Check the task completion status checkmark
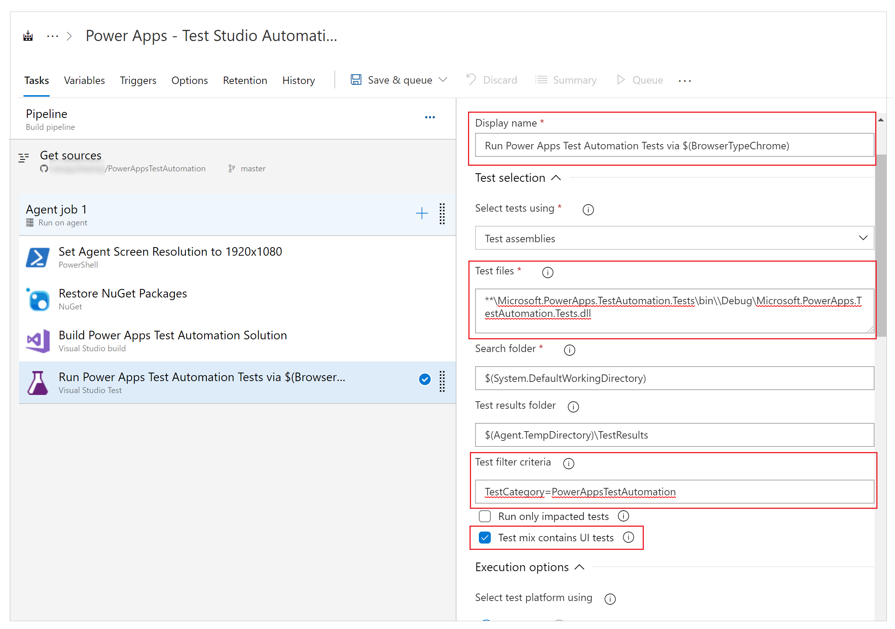This screenshot has height=629, width=895. 425,379
